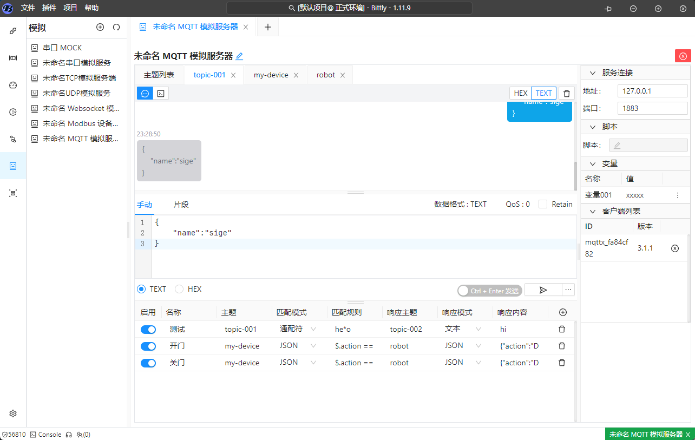
Task: Delete the 开门 rule row
Action: [561, 346]
